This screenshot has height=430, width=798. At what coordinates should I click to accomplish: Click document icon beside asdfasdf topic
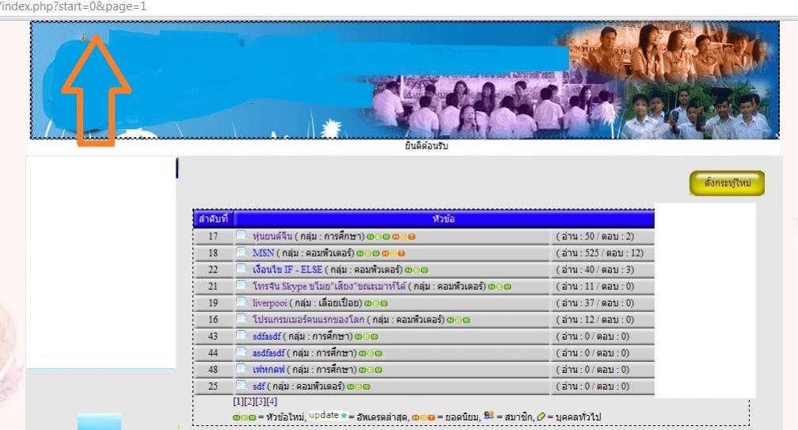click(241, 352)
